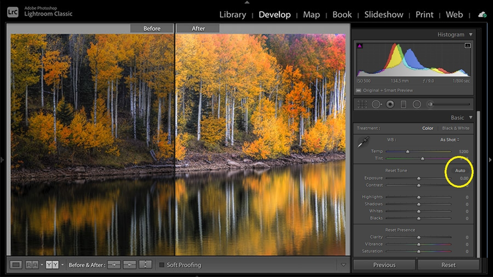Click the Reference View RA button
The image size is (493, 277).
click(x=32, y=265)
